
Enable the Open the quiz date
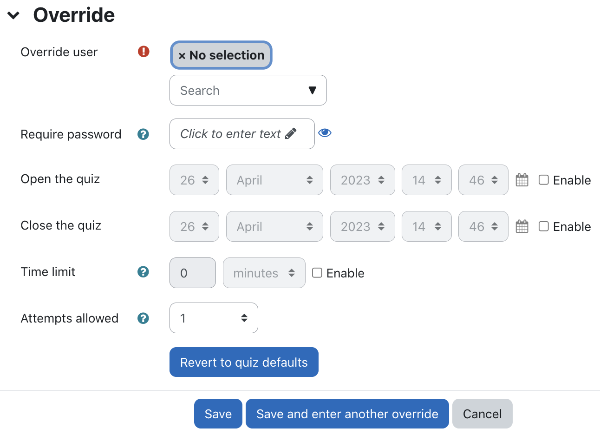coord(544,180)
